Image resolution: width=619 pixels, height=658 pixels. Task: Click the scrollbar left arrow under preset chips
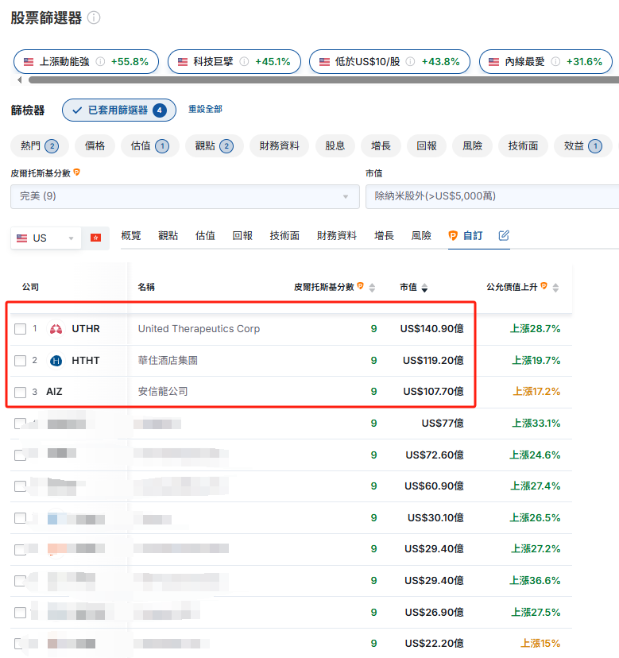click(x=19, y=79)
